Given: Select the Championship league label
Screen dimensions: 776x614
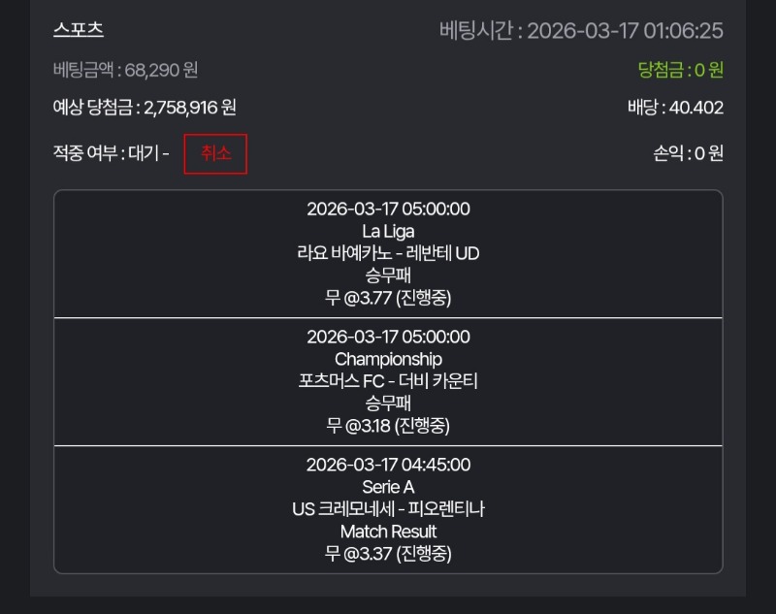Looking at the screenshot, I should 388,359.
